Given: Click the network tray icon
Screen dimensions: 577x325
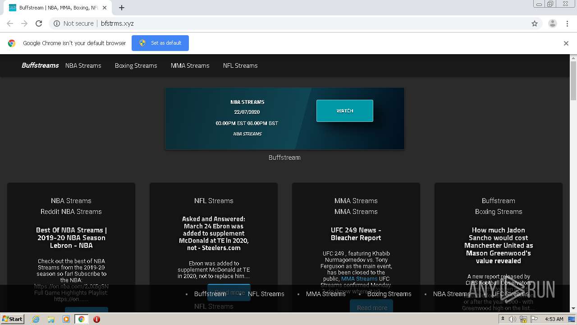Looking at the screenshot, I should click(x=523, y=319).
